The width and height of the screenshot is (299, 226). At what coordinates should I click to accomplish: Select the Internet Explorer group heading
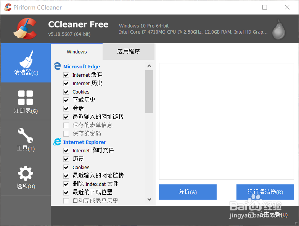tap(85, 142)
